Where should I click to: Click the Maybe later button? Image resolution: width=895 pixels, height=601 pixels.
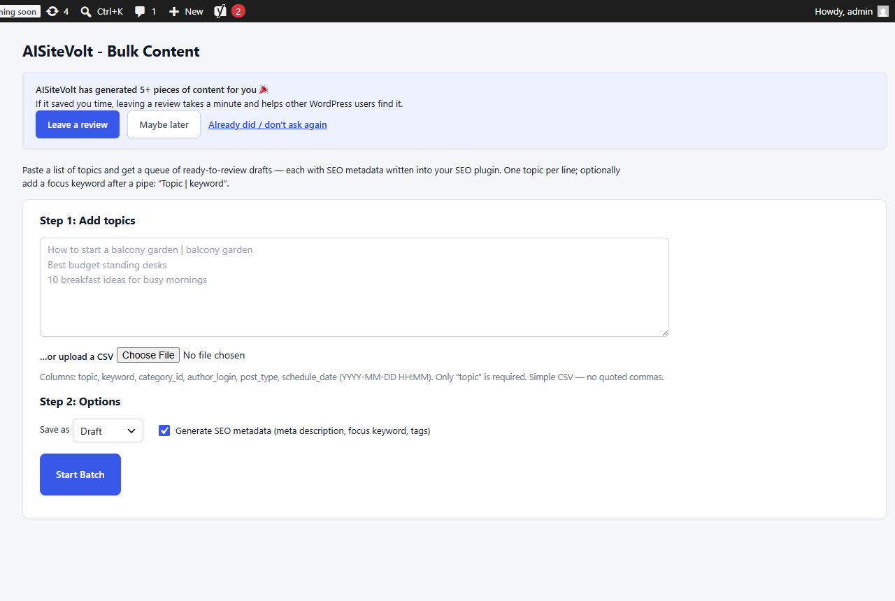pyautogui.click(x=164, y=124)
